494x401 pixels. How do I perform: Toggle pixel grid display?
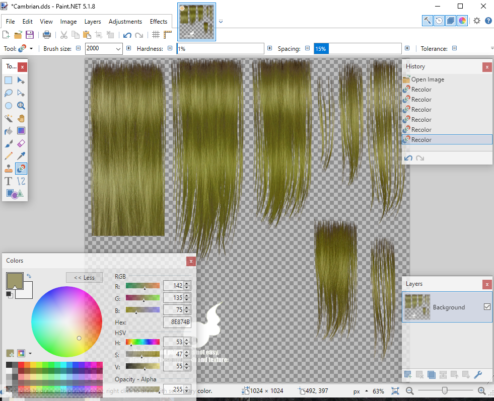[x=156, y=35]
